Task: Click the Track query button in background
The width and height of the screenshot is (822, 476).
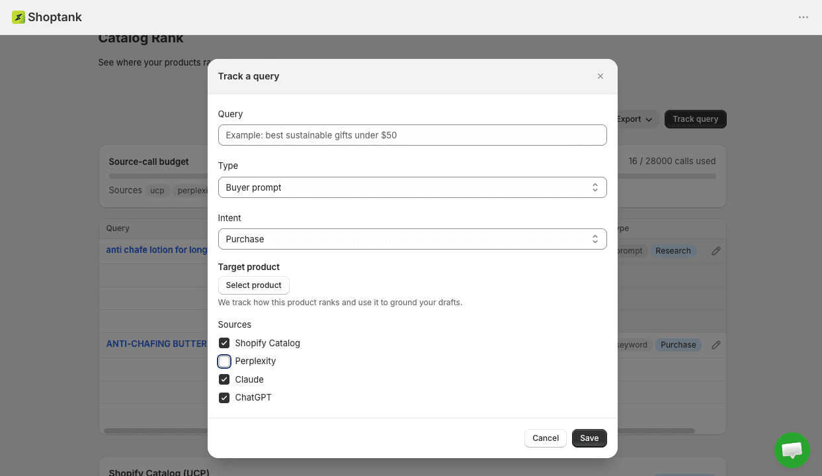Action: [x=696, y=119]
